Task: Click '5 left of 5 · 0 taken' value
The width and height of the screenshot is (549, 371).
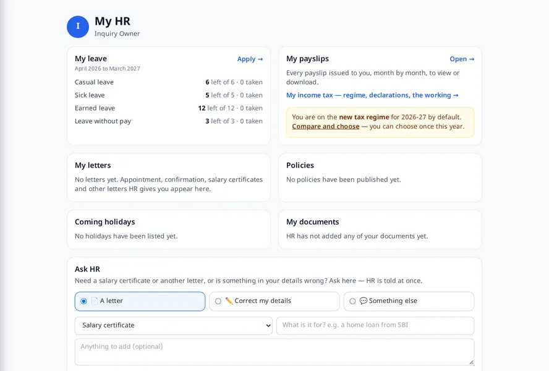Action: (x=234, y=95)
